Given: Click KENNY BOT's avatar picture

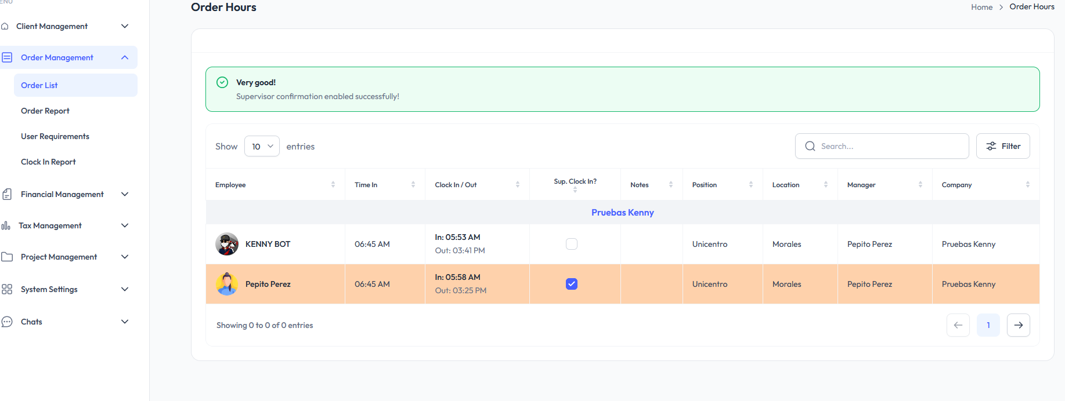Looking at the screenshot, I should (x=227, y=244).
